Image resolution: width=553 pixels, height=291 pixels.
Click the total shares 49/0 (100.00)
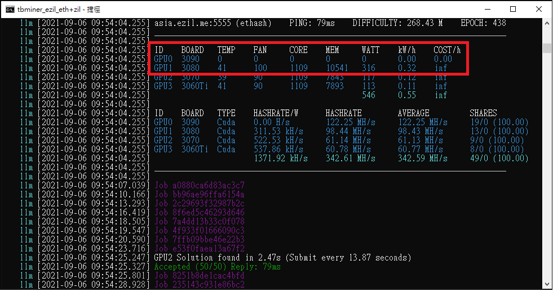(x=499, y=158)
